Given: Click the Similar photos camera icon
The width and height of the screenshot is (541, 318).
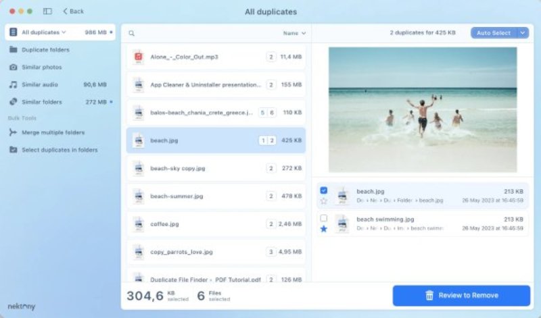Looking at the screenshot, I should tap(14, 68).
